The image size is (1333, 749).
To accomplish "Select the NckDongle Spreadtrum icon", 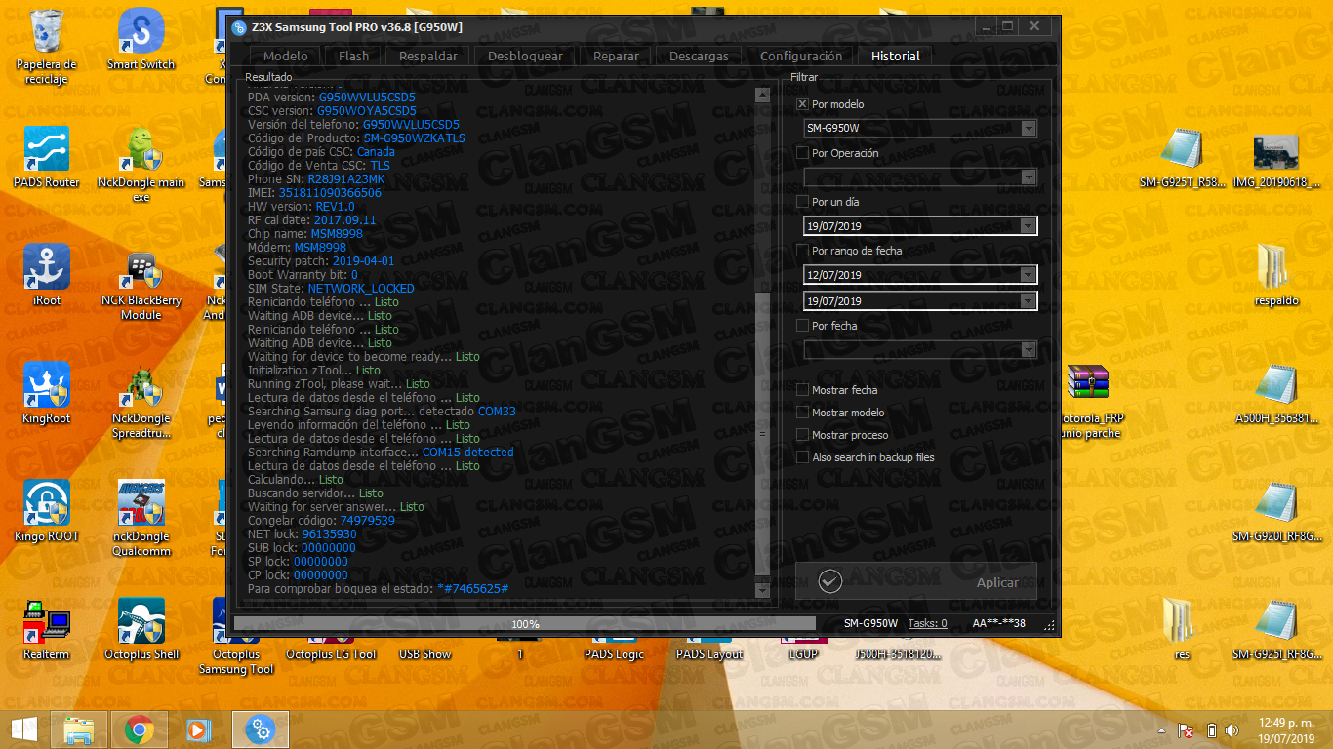I will [141, 401].
